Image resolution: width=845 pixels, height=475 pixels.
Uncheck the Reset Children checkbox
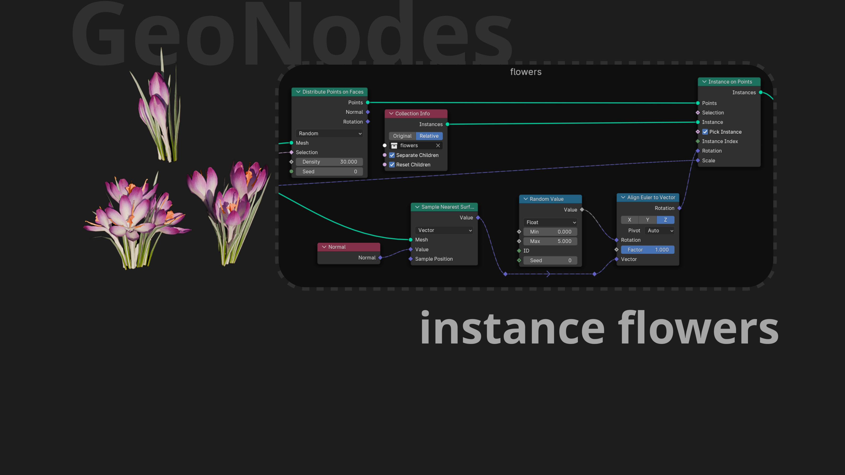[x=392, y=165]
